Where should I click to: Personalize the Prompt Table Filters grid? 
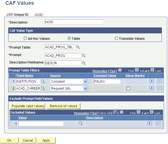100,71
